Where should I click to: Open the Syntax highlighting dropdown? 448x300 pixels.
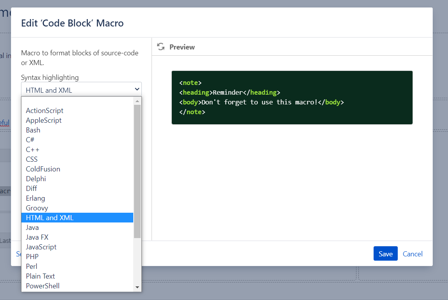point(81,90)
